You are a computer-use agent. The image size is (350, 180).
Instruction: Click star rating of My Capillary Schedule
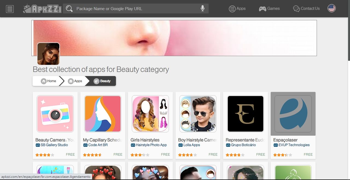pos(92,155)
